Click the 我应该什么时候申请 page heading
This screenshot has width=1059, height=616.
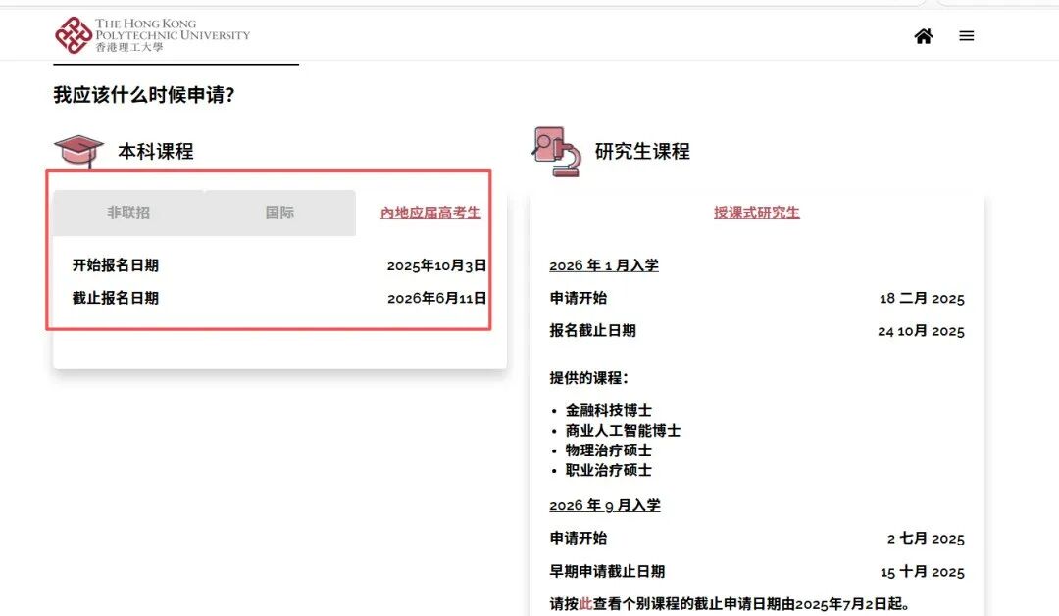coord(144,95)
